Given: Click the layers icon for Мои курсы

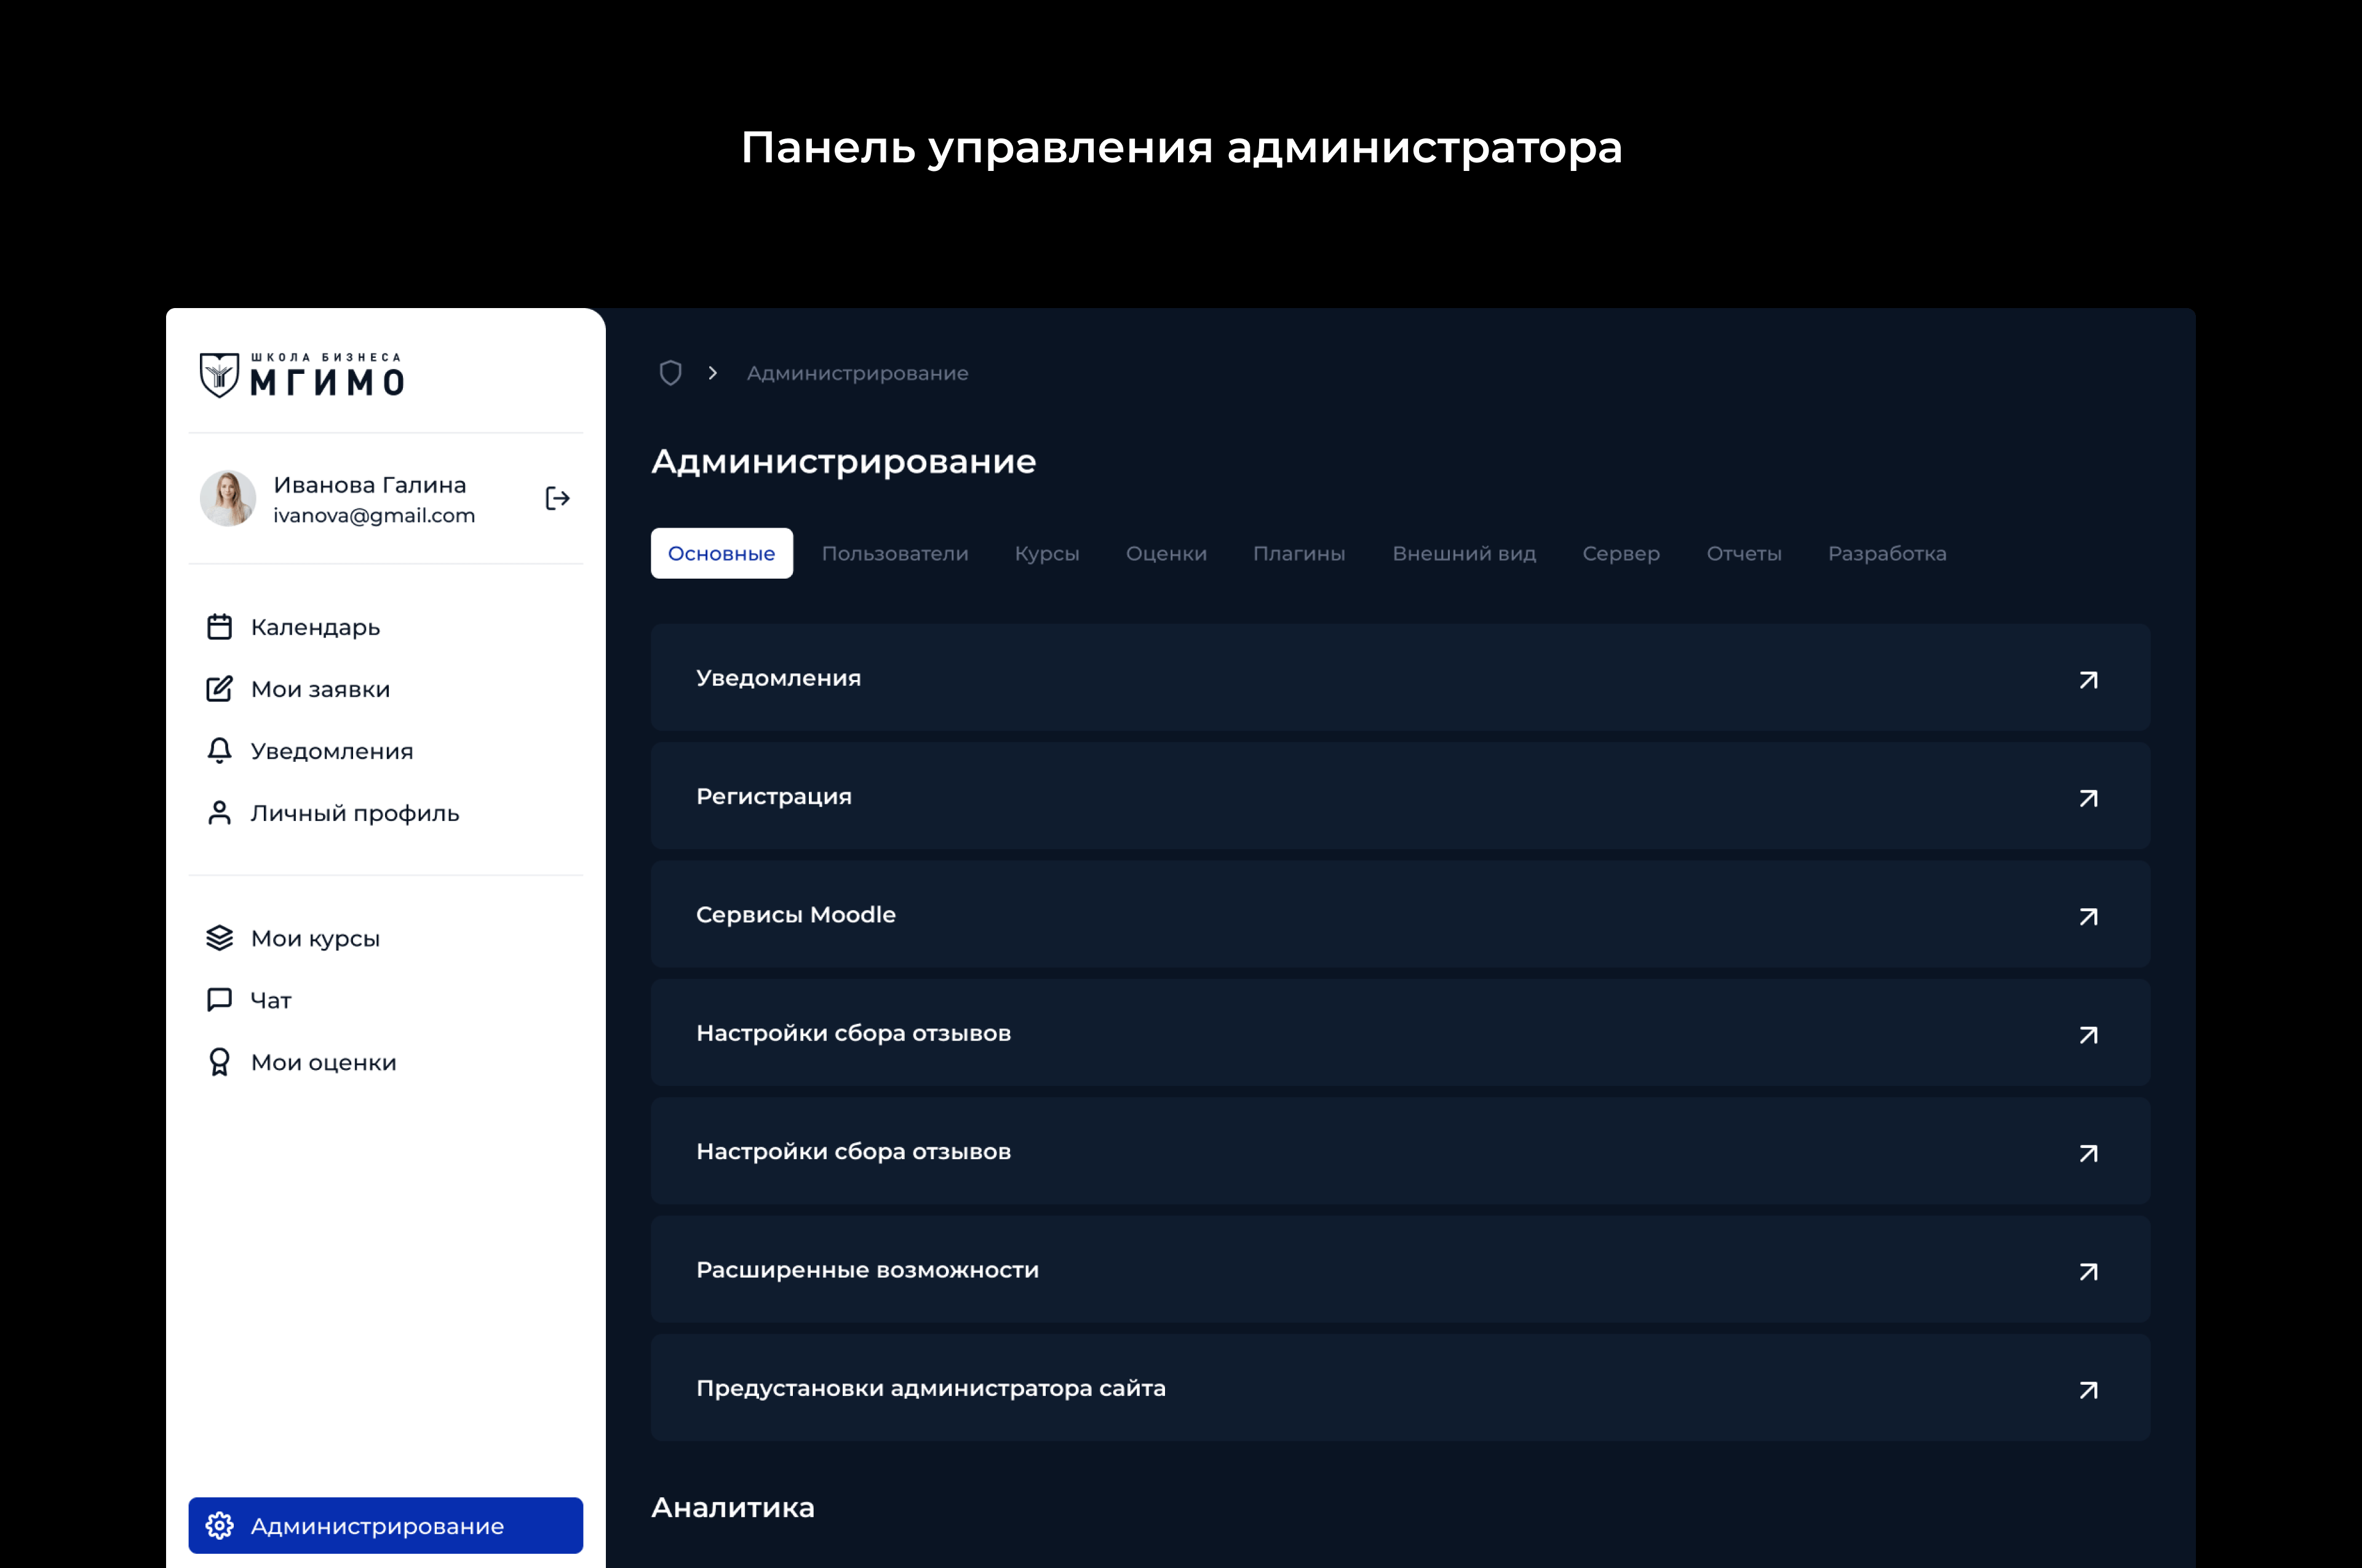Looking at the screenshot, I should [219, 938].
